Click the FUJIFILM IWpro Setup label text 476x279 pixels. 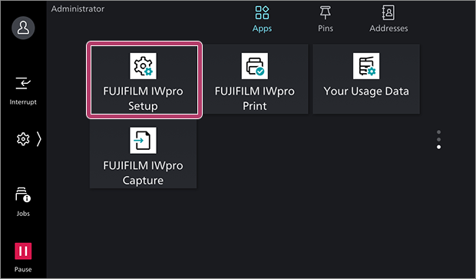click(143, 98)
